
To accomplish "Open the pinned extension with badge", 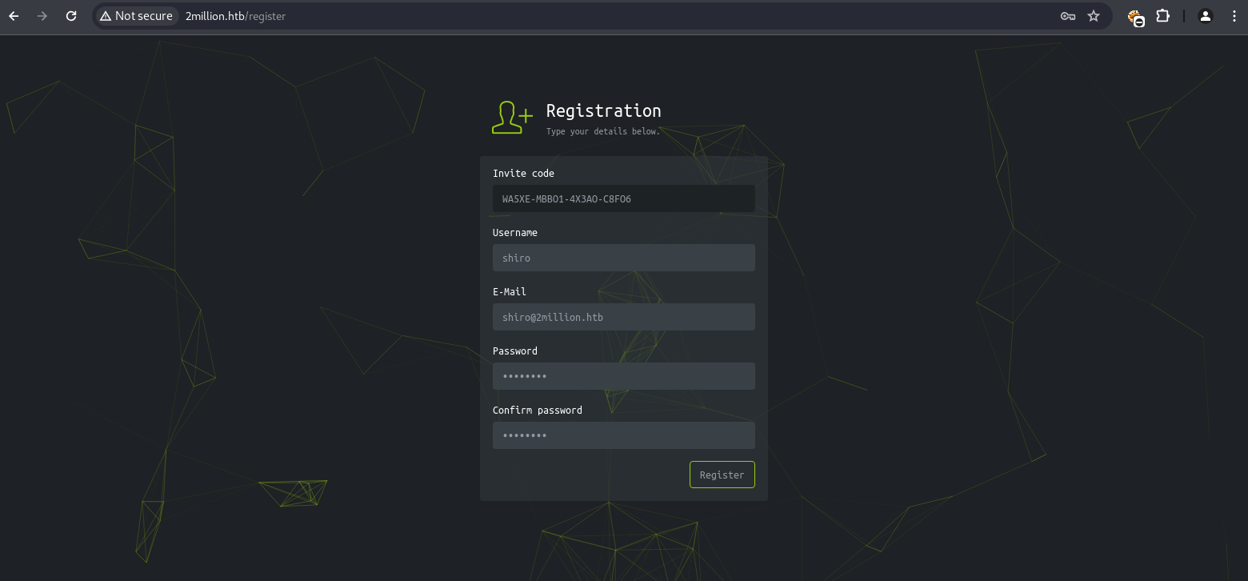I will pyautogui.click(x=1135, y=17).
